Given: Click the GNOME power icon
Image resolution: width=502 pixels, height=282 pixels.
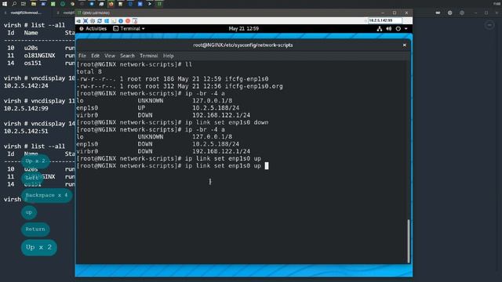Looking at the screenshot, I should (x=398, y=28).
